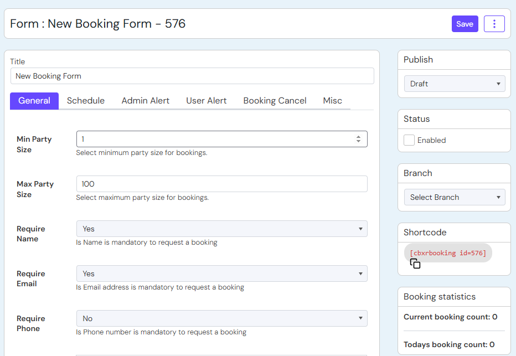Expand the Require Name dropdown
The height and width of the screenshot is (356, 516).
click(x=222, y=229)
